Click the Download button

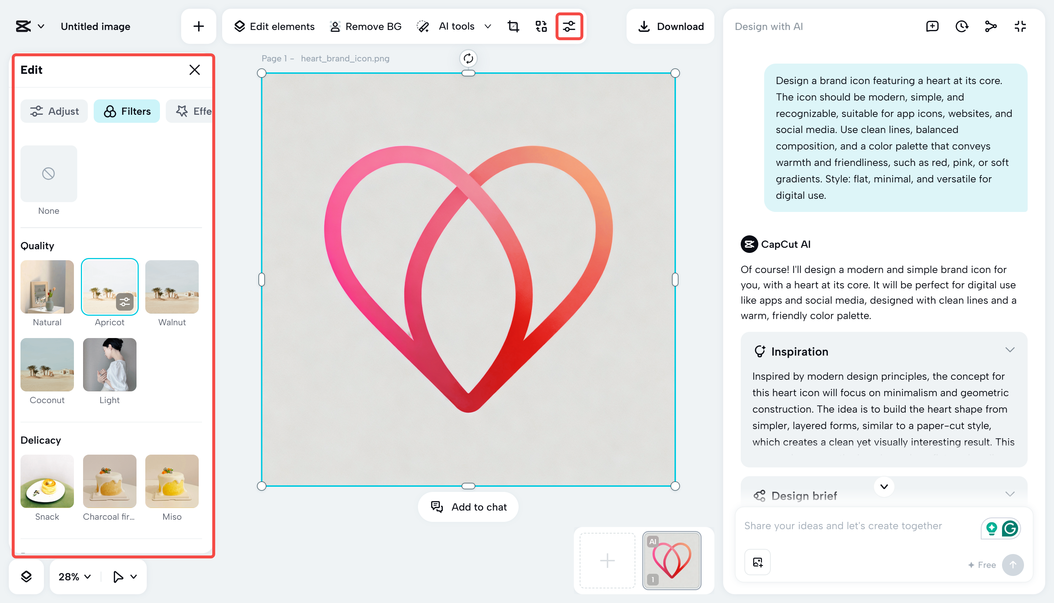670,26
